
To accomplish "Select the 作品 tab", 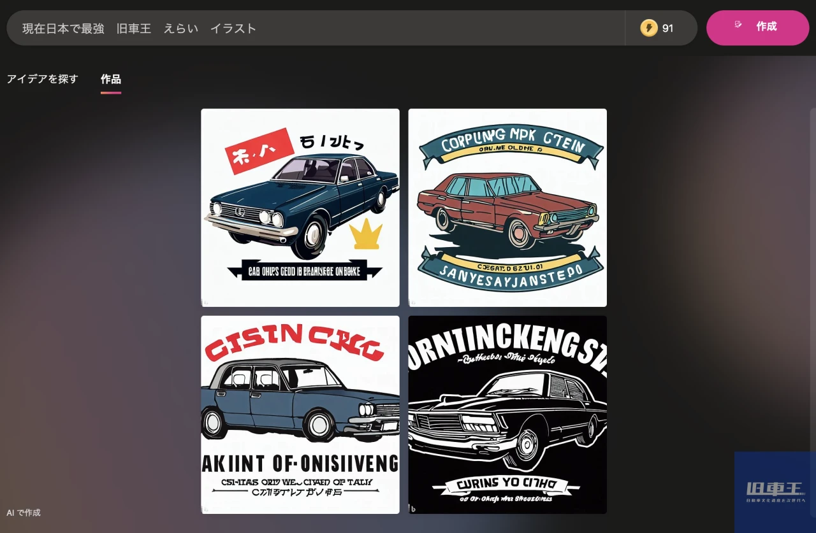I will click(x=111, y=79).
